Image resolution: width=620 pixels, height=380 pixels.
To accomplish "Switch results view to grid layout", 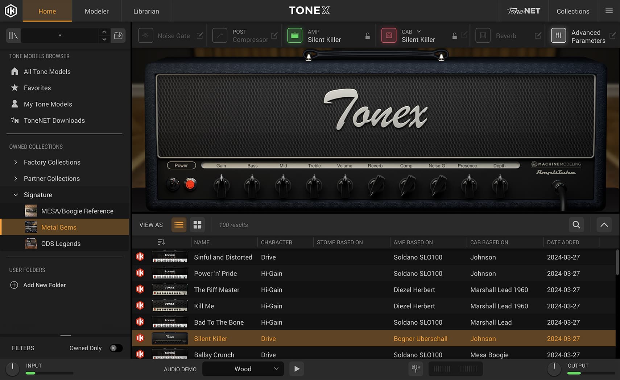I will pyautogui.click(x=197, y=225).
